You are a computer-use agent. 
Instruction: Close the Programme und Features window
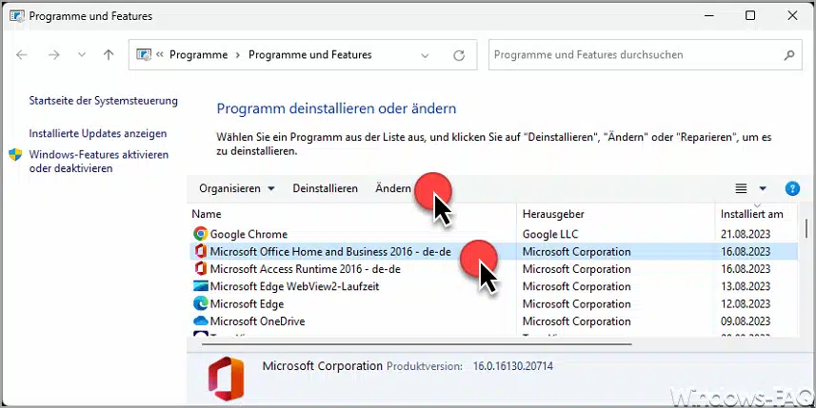(792, 15)
